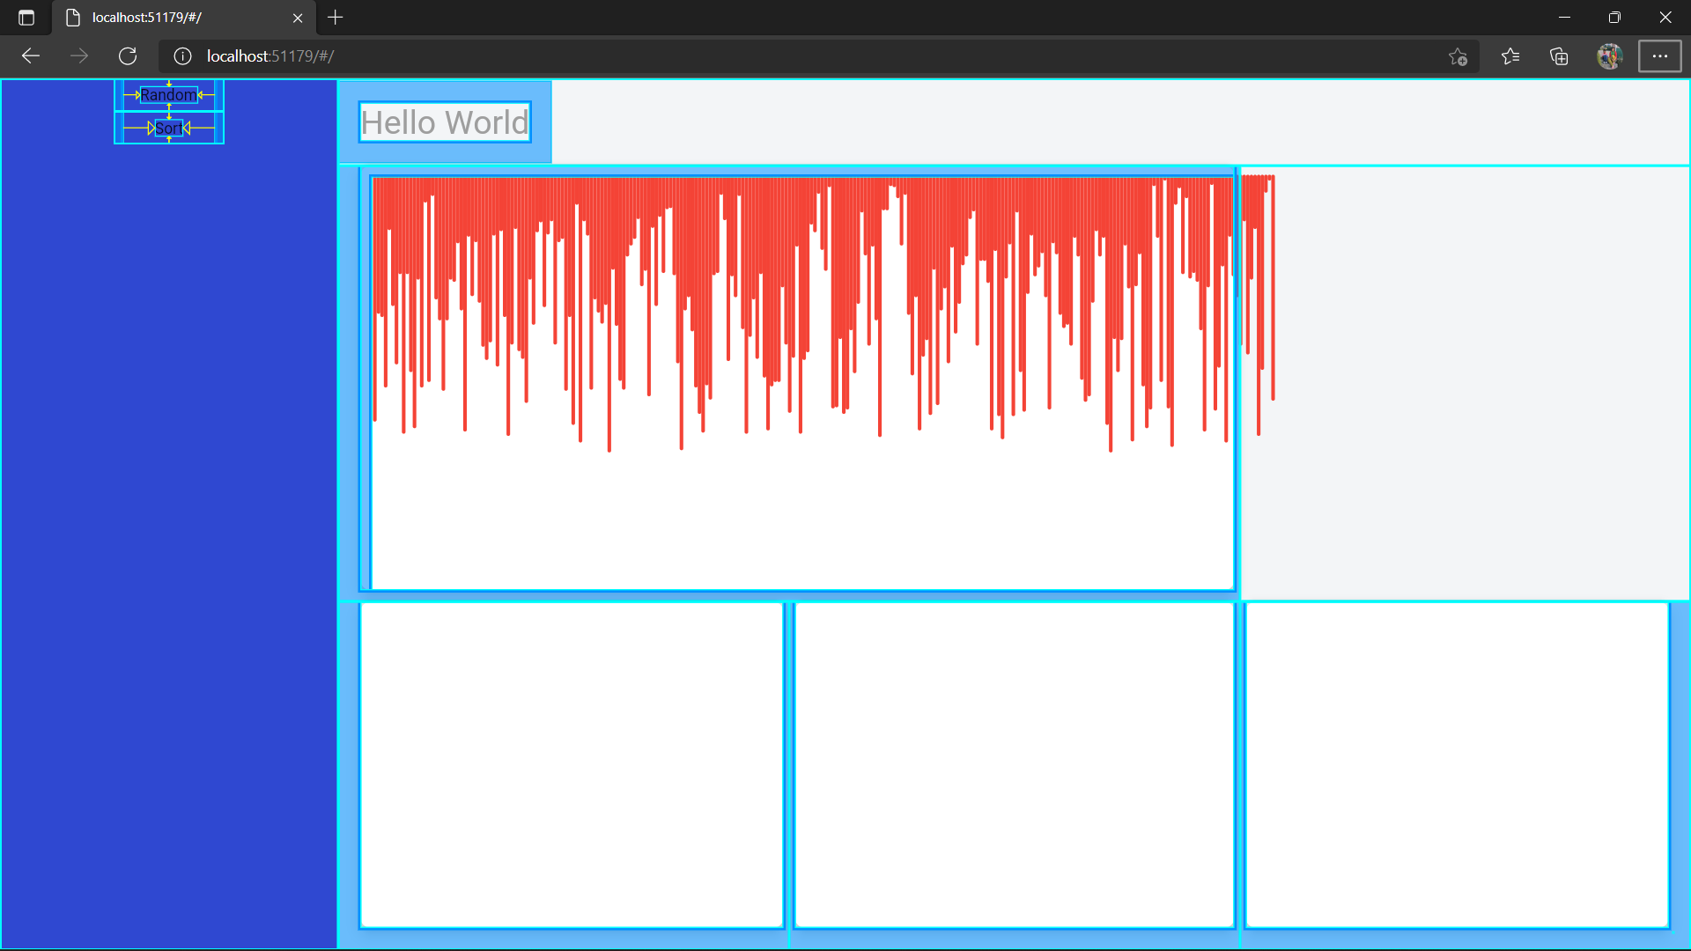1691x951 pixels.
Task: Go back to the previous page
Action: point(31,56)
